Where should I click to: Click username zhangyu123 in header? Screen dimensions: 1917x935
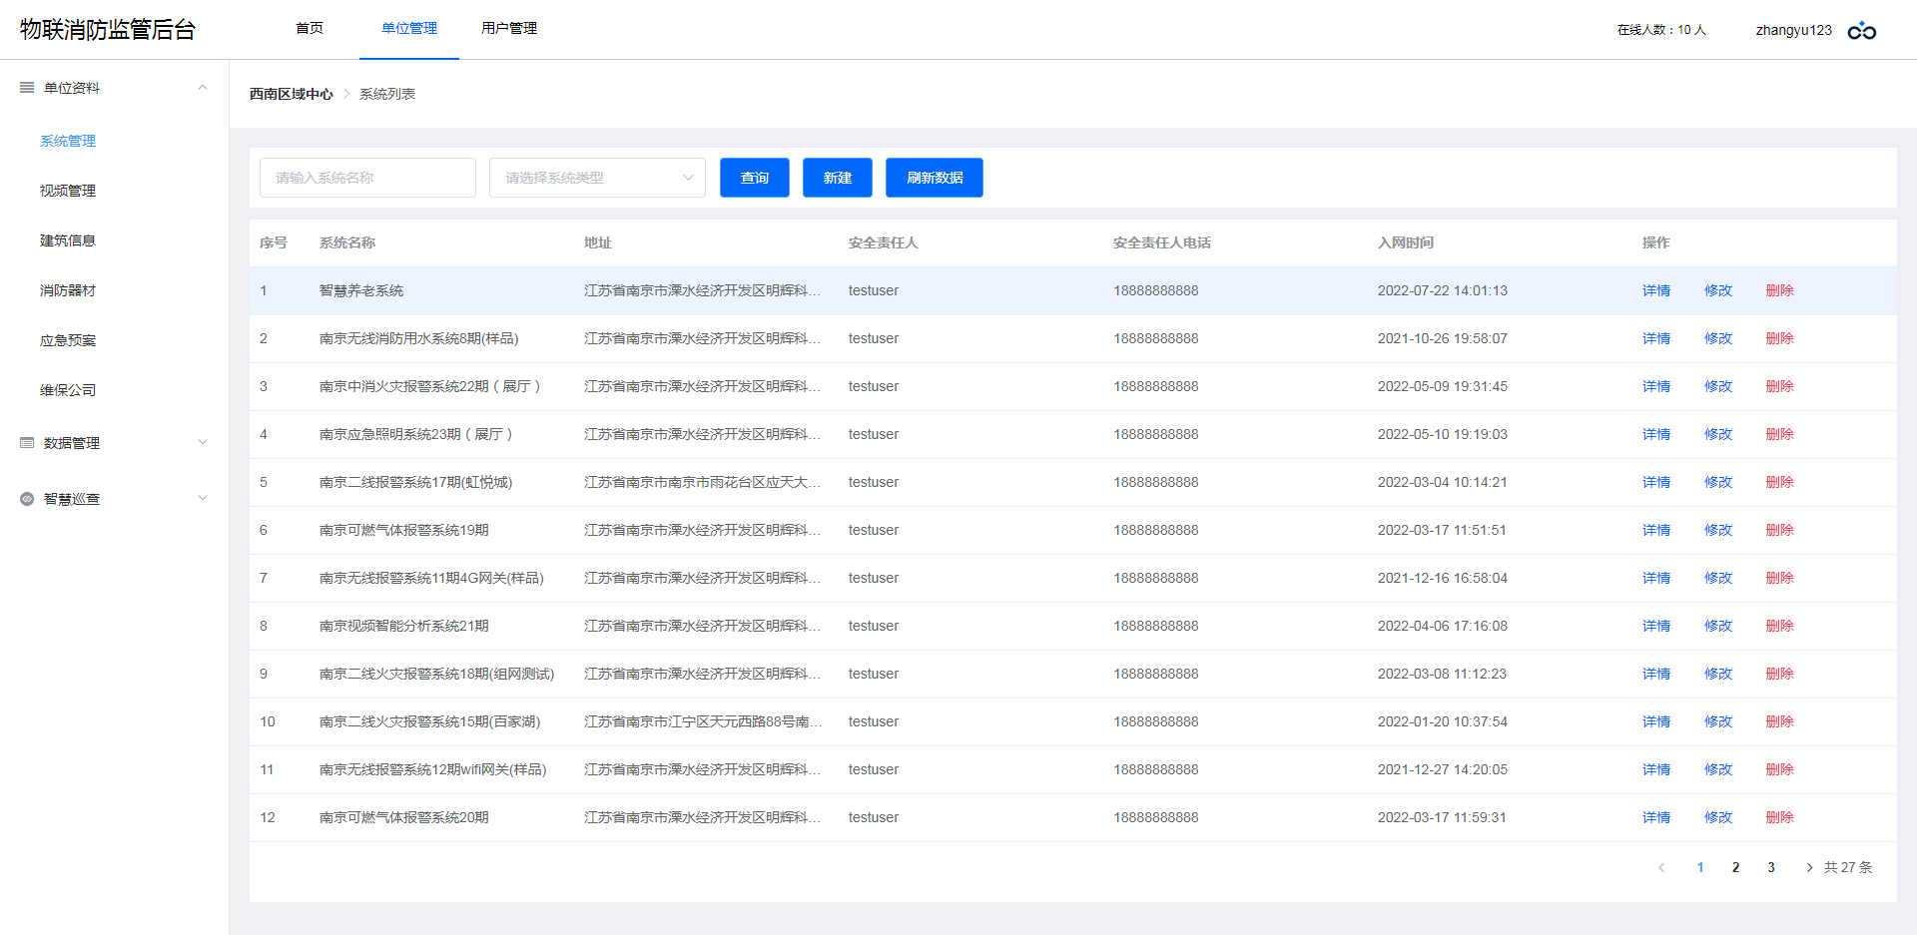click(x=1794, y=30)
